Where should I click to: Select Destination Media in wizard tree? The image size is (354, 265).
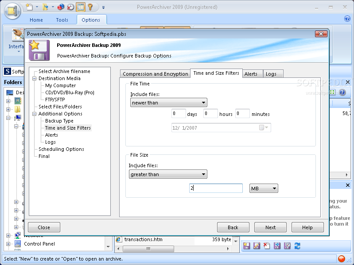[59, 78]
